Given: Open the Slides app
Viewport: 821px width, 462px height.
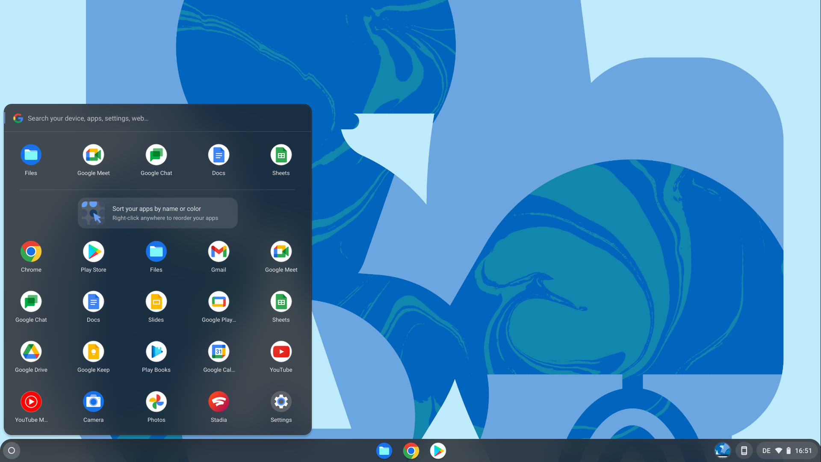Looking at the screenshot, I should 156,302.
